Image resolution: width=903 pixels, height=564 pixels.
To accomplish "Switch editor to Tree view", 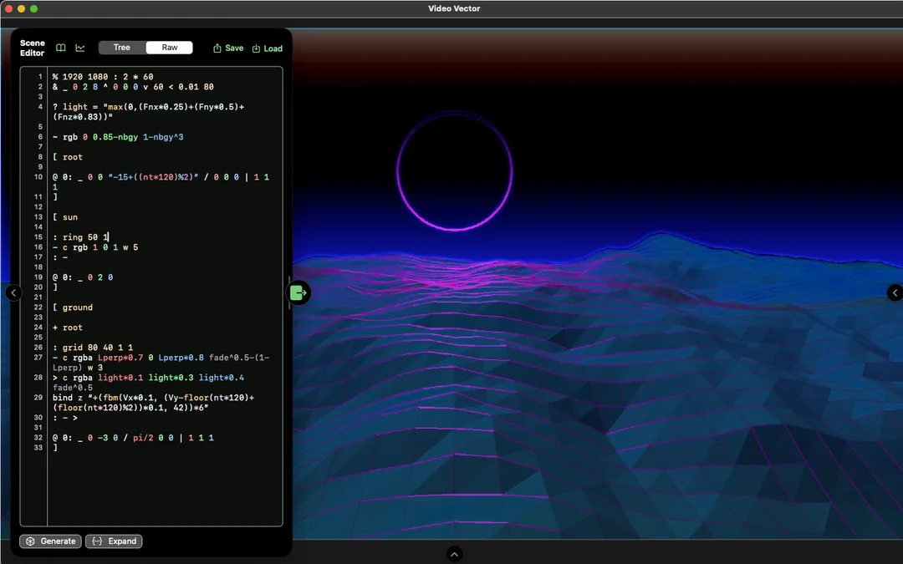I will pyautogui.click(x=122, y=48).
